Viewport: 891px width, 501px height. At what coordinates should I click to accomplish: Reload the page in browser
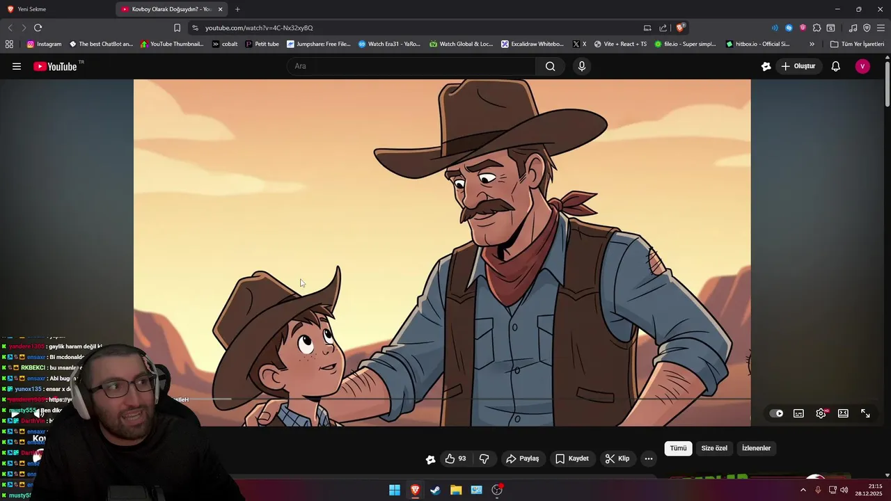pyautogui.click(x=38, y=28)
